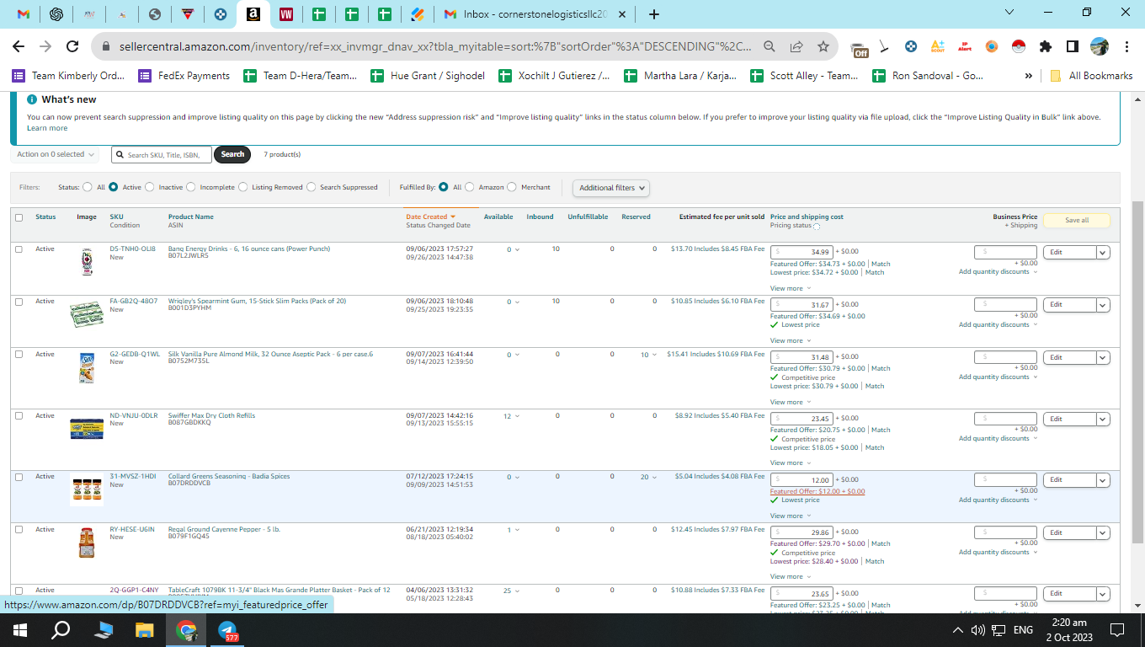Bookmark this page with the star icon
The width and height of the screenshot is (1145, 647).
tap(823, 46)
